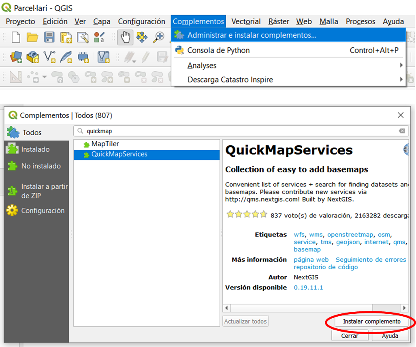416x347 pixels.
Task: Open Seguimiento de errores link
Action: [x=371, y=260]
